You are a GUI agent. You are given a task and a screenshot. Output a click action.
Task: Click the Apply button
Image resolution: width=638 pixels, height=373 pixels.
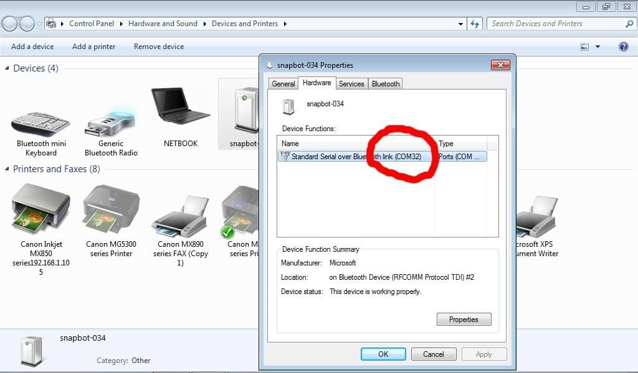[x=483, y=354]
